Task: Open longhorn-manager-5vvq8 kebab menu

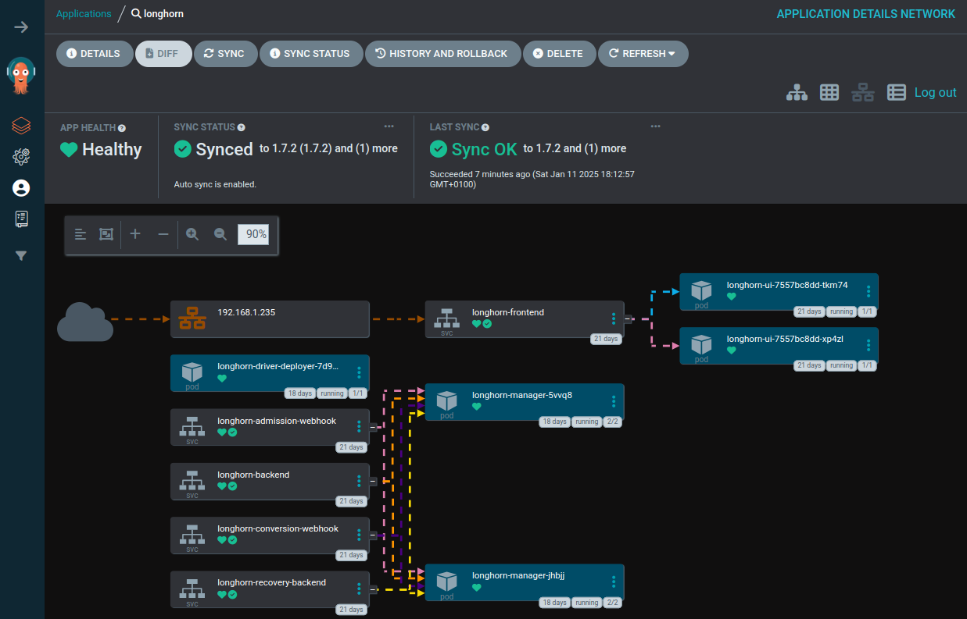Action: click(614, 401)
